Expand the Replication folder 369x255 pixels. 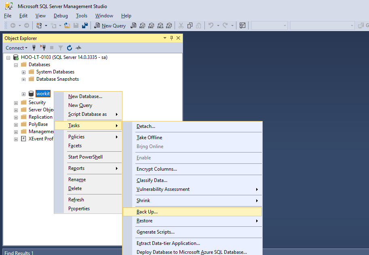point(16,117)
